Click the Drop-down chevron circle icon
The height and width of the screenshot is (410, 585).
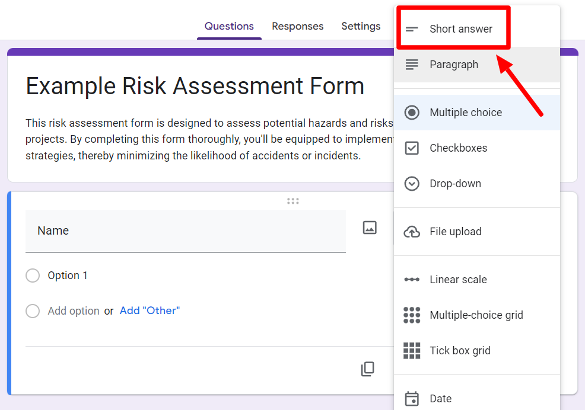coord(412,184)
